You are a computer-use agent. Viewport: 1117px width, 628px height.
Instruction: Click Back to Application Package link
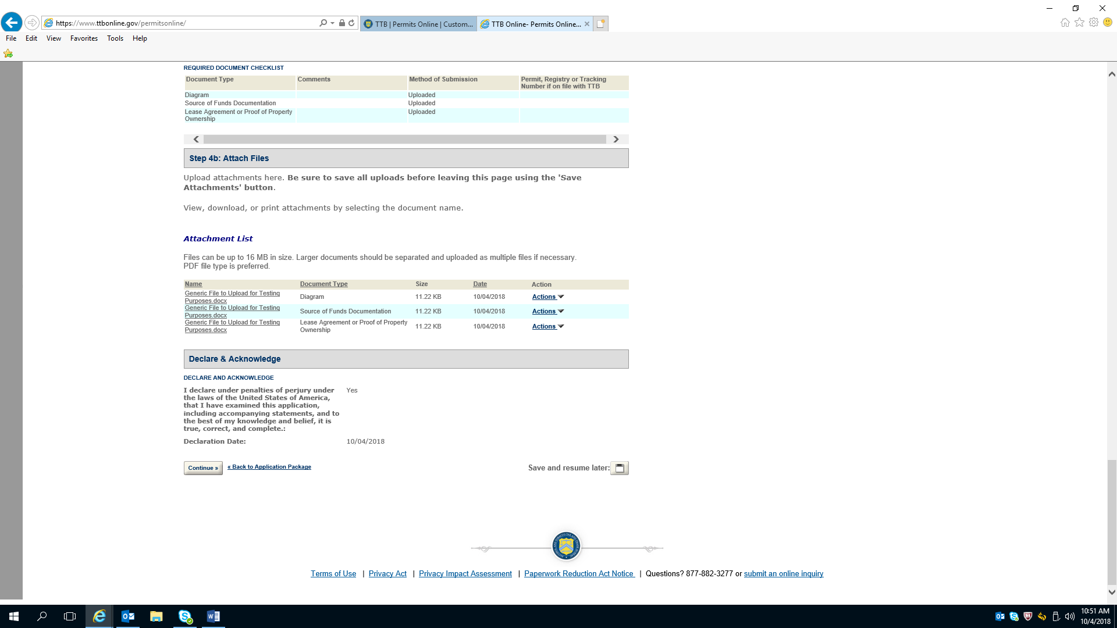pyautogui.click(x=269, y=467)
